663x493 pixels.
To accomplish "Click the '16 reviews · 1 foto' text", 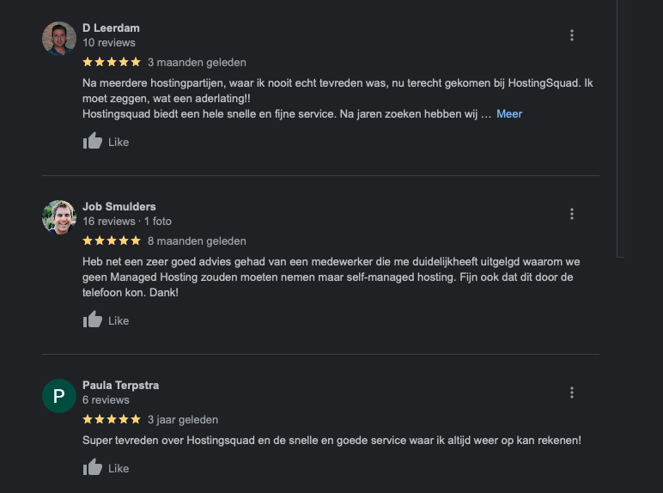I will pyautogui.click(x=127, y=222).
